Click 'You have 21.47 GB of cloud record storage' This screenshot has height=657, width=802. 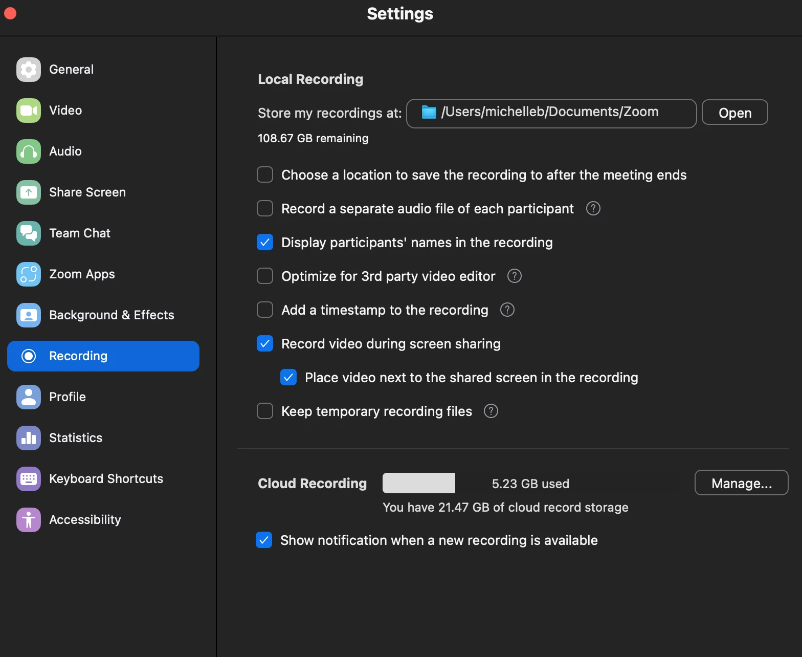click(505, 507)
